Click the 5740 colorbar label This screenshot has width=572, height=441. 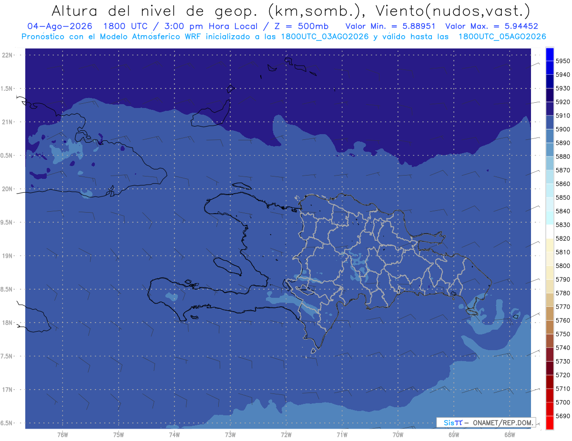pyautogui.click(x=562, y=347)
